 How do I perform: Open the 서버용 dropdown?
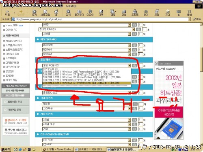pos(130,34)
